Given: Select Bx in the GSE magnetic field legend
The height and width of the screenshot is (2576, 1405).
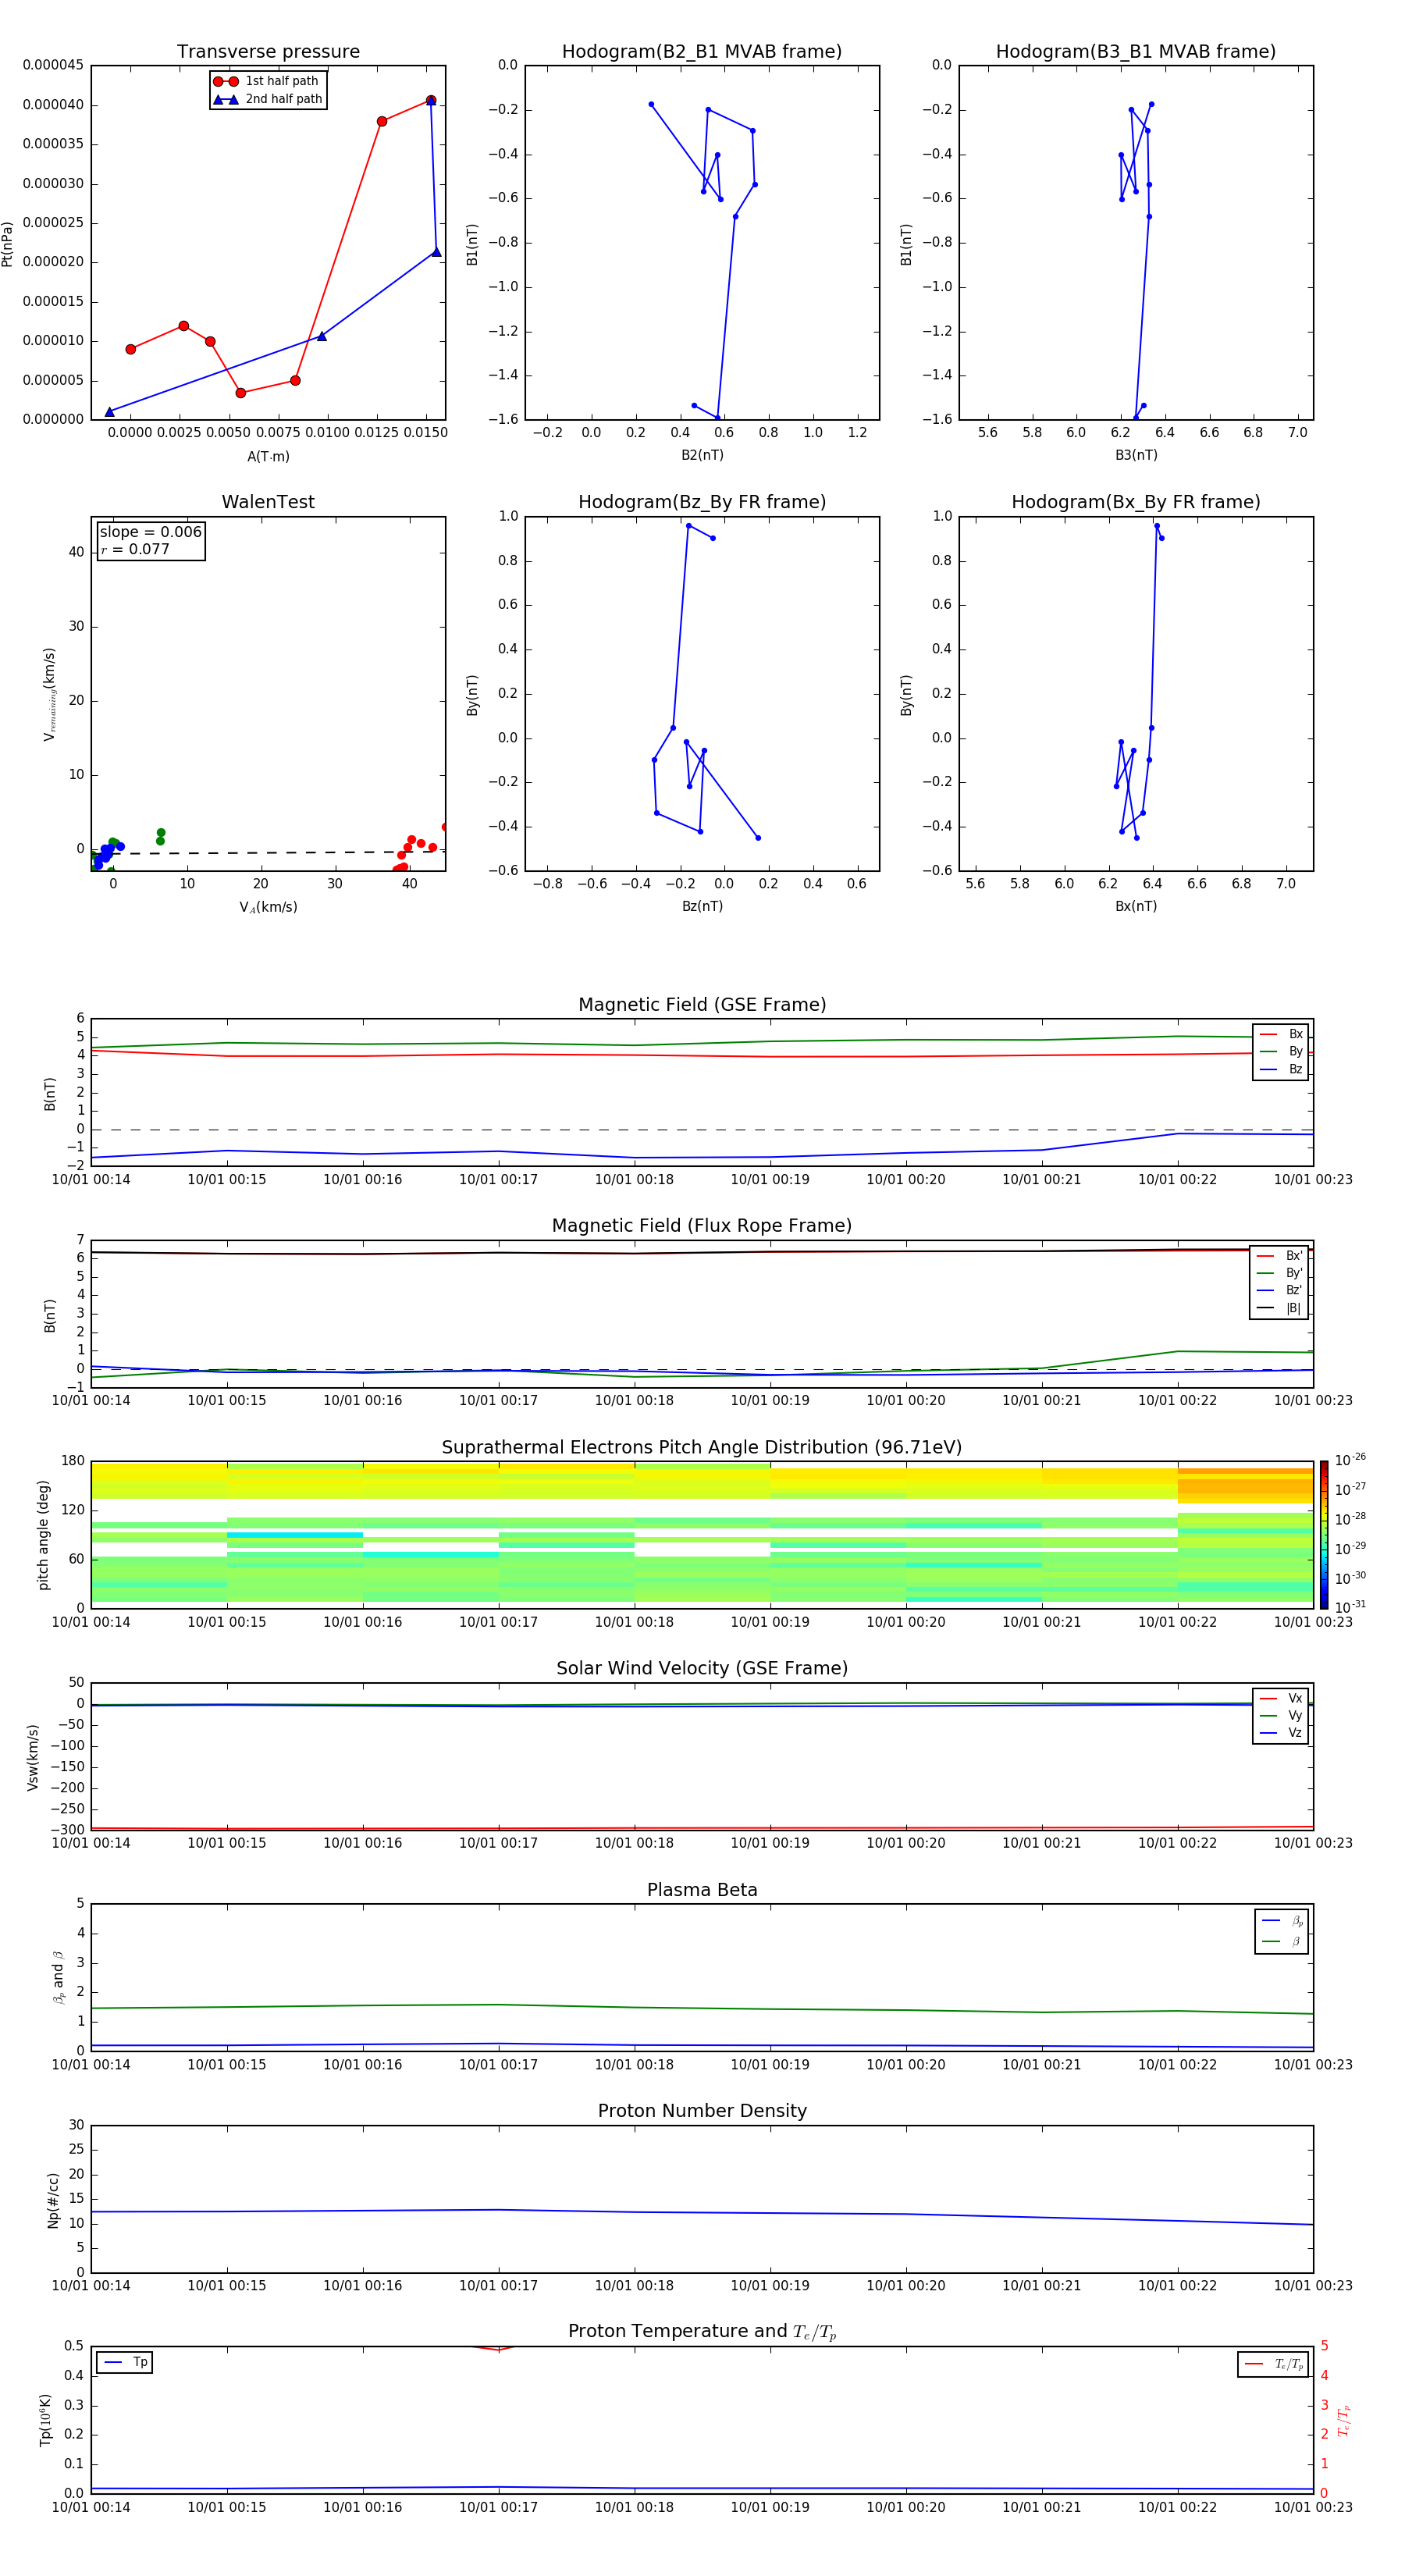Looking at the screenshot, I should point(1282,1034).
